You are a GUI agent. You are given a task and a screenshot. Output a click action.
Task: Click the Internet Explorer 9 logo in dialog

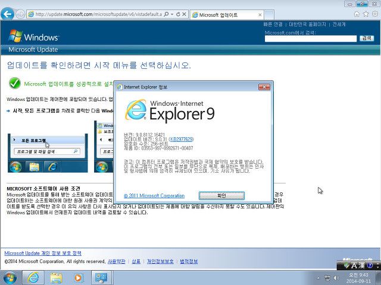click(170, 110)
